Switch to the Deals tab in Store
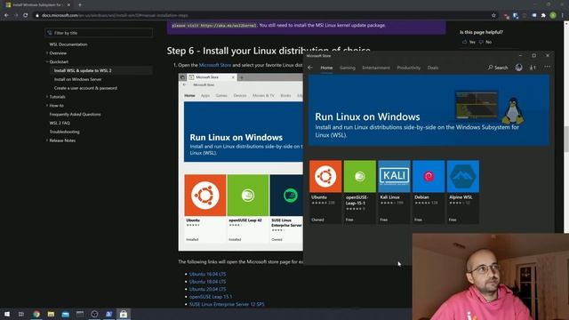Viewport: 569px width, 320px height. [x=433, y=68]
